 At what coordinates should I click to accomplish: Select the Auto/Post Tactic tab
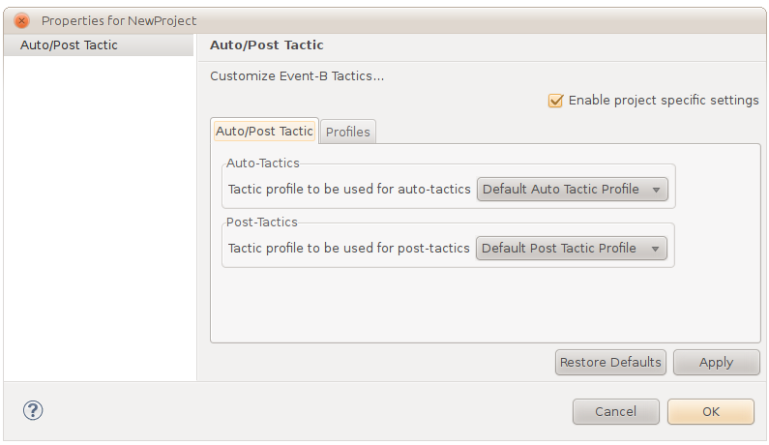(264, 131)
